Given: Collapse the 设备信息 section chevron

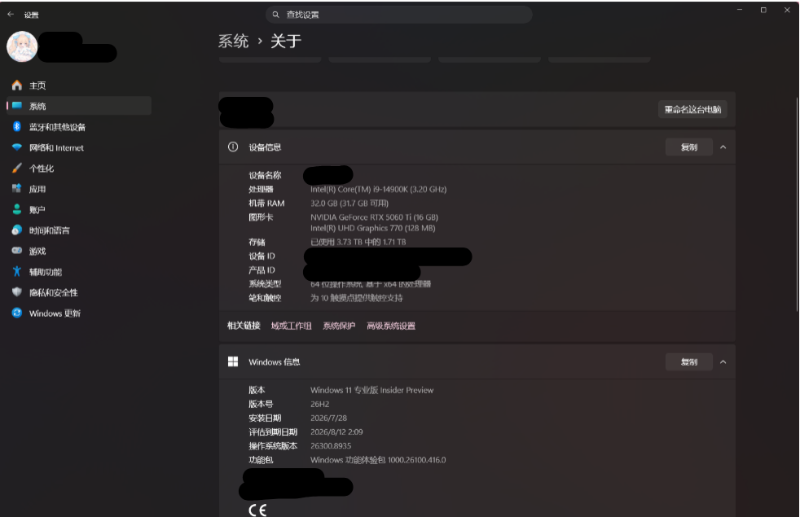Looking at the screenshot, I should (x=723, y=147).
